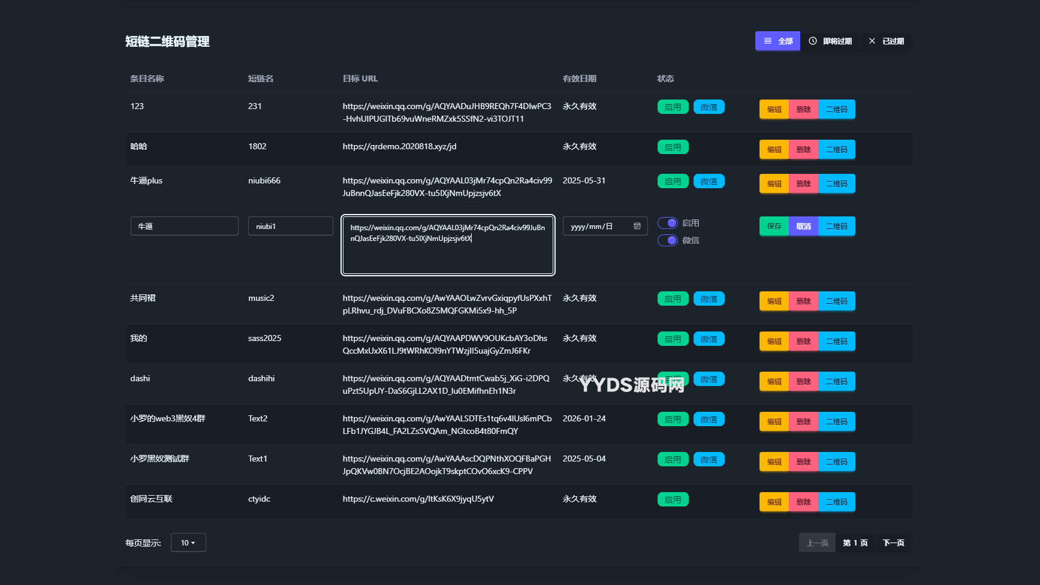
Task: Show the 已过期 expired entries tab
Action: point(887,41)
